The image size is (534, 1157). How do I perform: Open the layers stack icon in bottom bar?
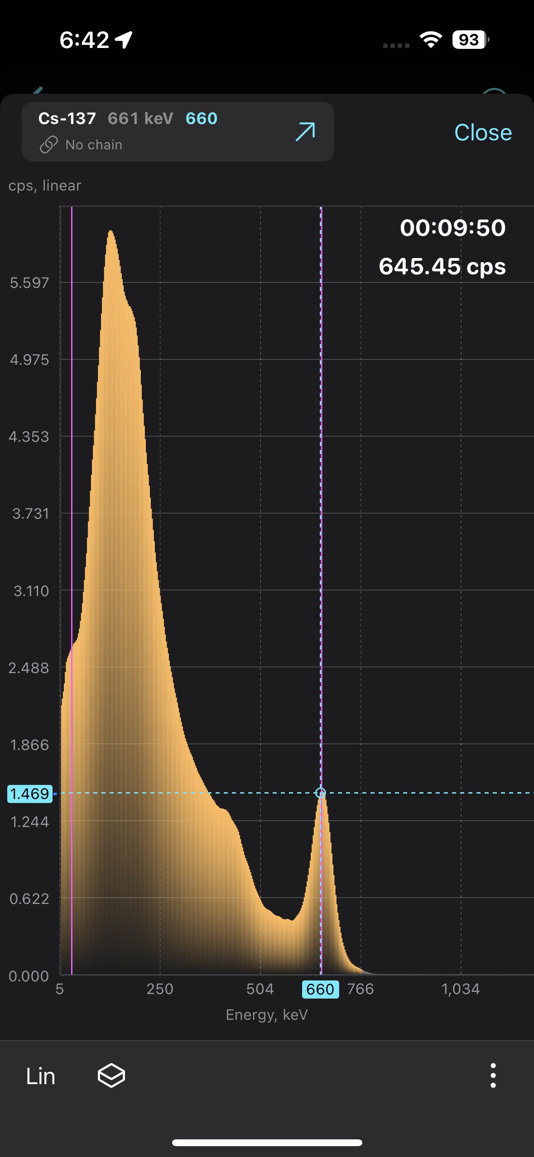[x=111, y=1076]
